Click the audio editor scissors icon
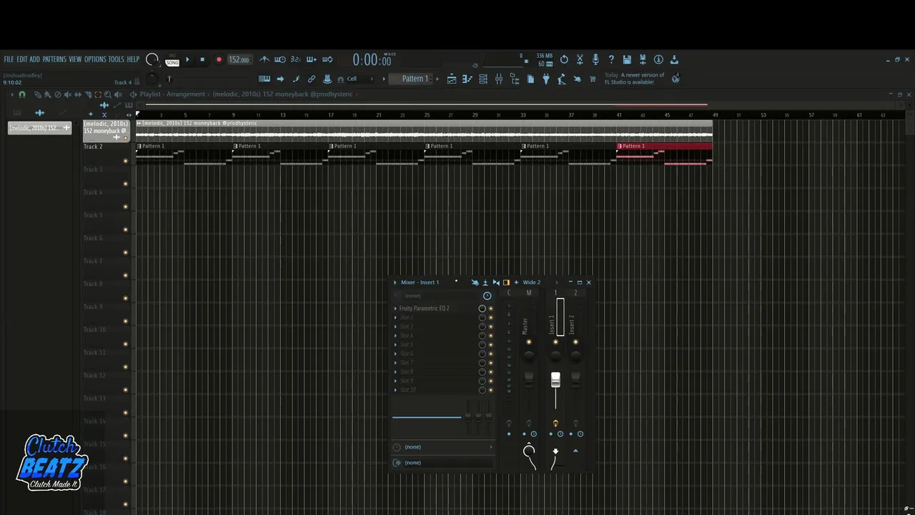Image resolution: width=915 pixels, height=515 pixels. click(x=580, y=59)
